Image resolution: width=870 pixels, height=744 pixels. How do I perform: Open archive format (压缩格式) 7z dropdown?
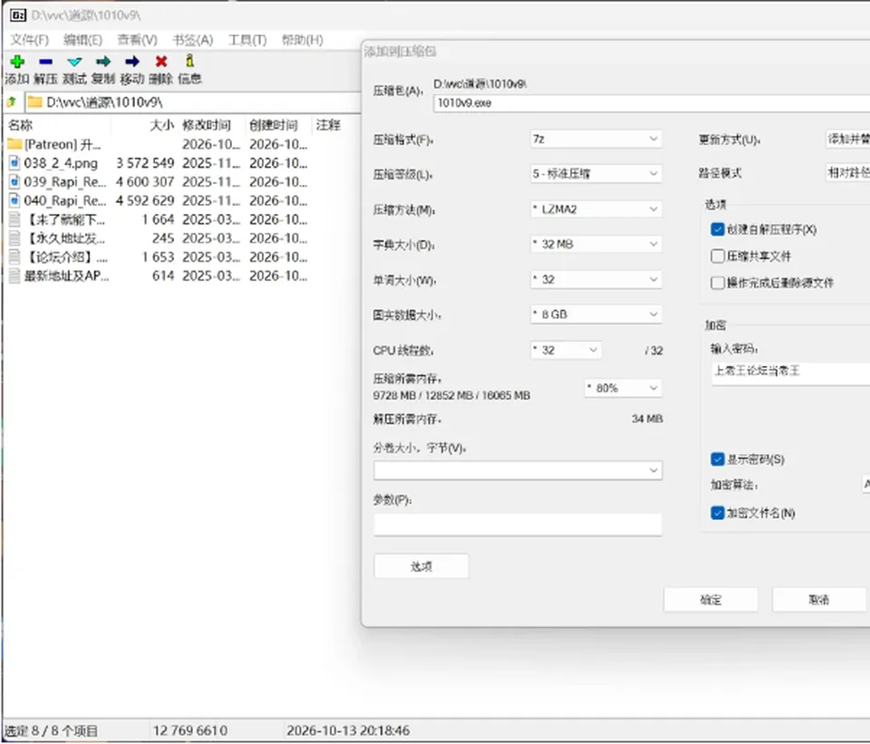596,139
